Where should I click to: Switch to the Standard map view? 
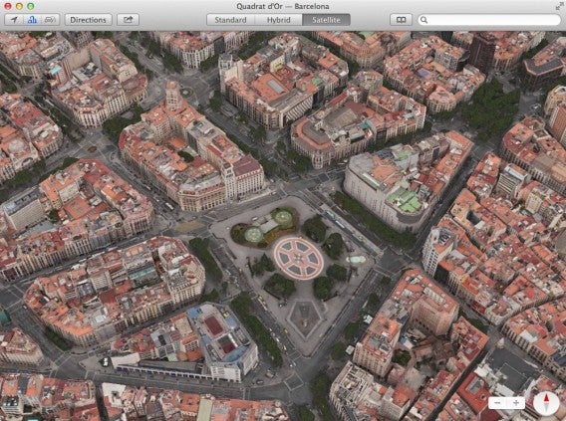230,20
